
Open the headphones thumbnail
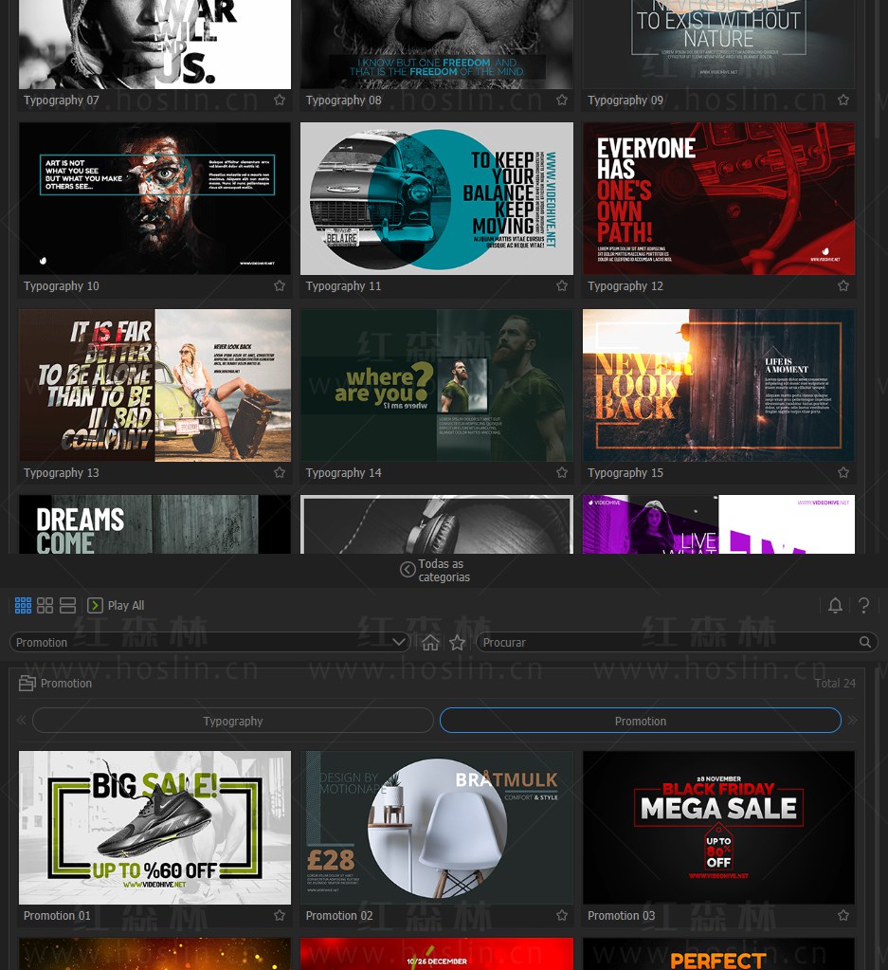point(437,524)
